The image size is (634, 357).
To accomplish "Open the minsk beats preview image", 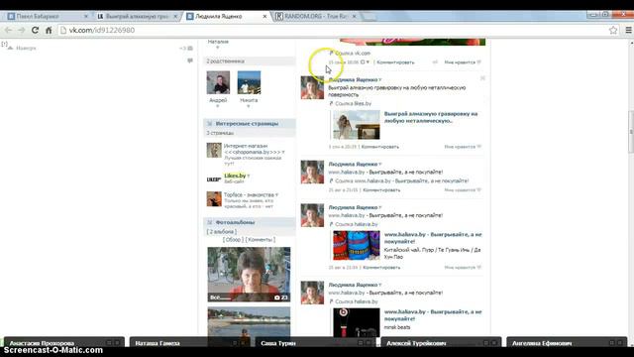I will click(357, 322).
